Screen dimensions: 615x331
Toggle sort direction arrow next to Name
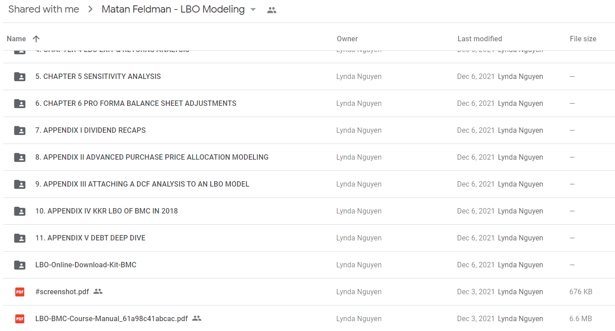[36, 39]
